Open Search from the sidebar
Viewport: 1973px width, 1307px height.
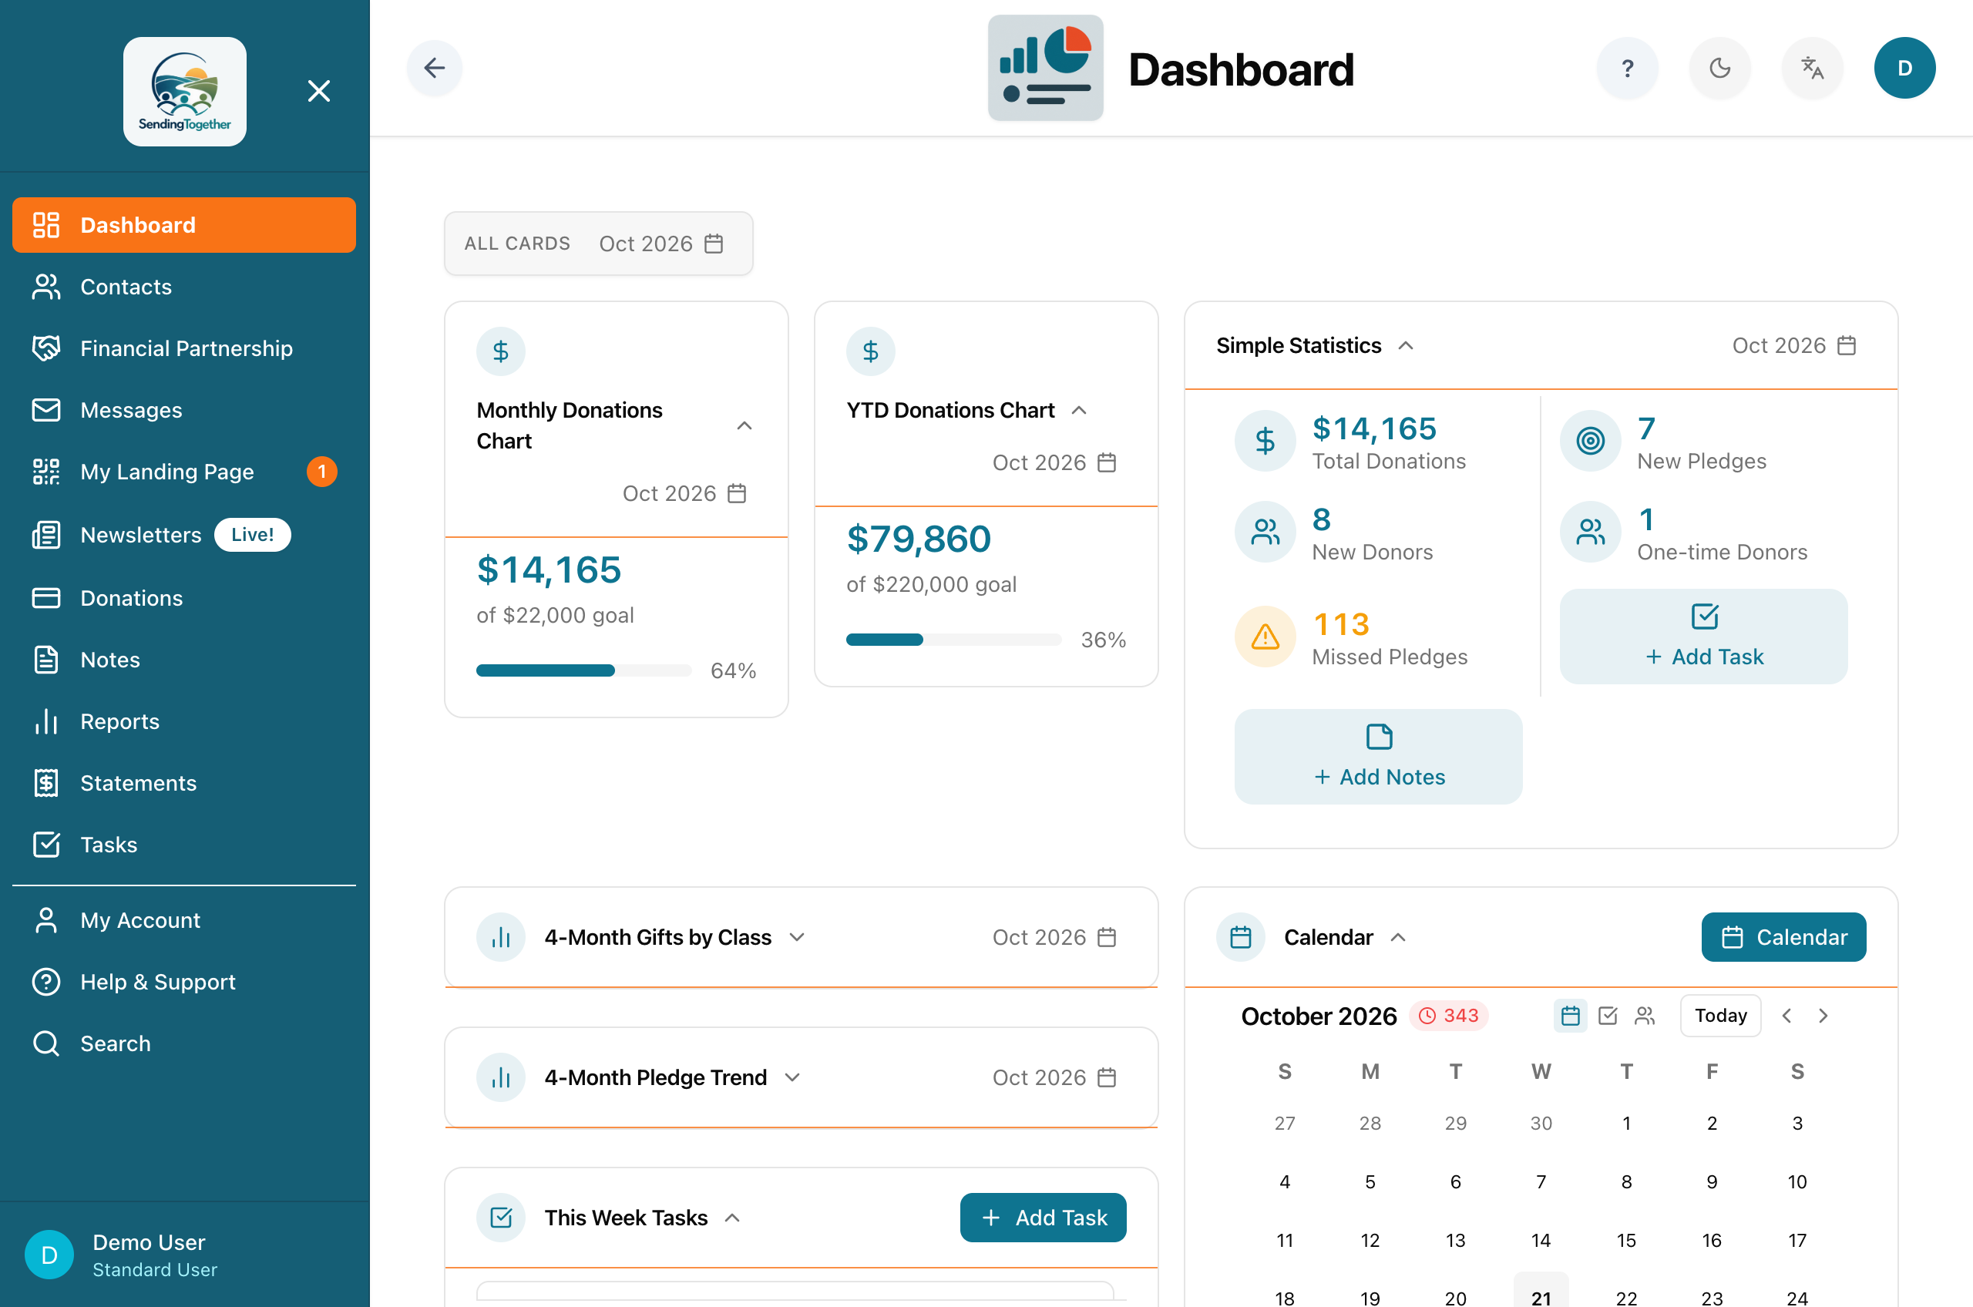point(184,1043)
